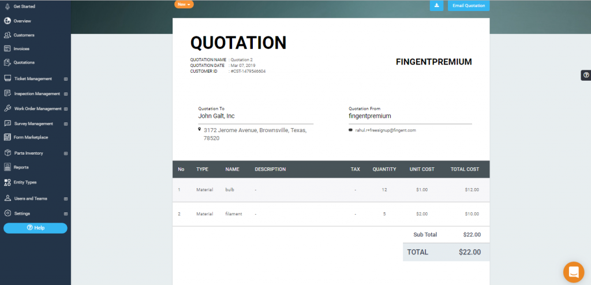Click the Reports icon in sidebar
Screen dimensions: 591x285
pos(7,167)
